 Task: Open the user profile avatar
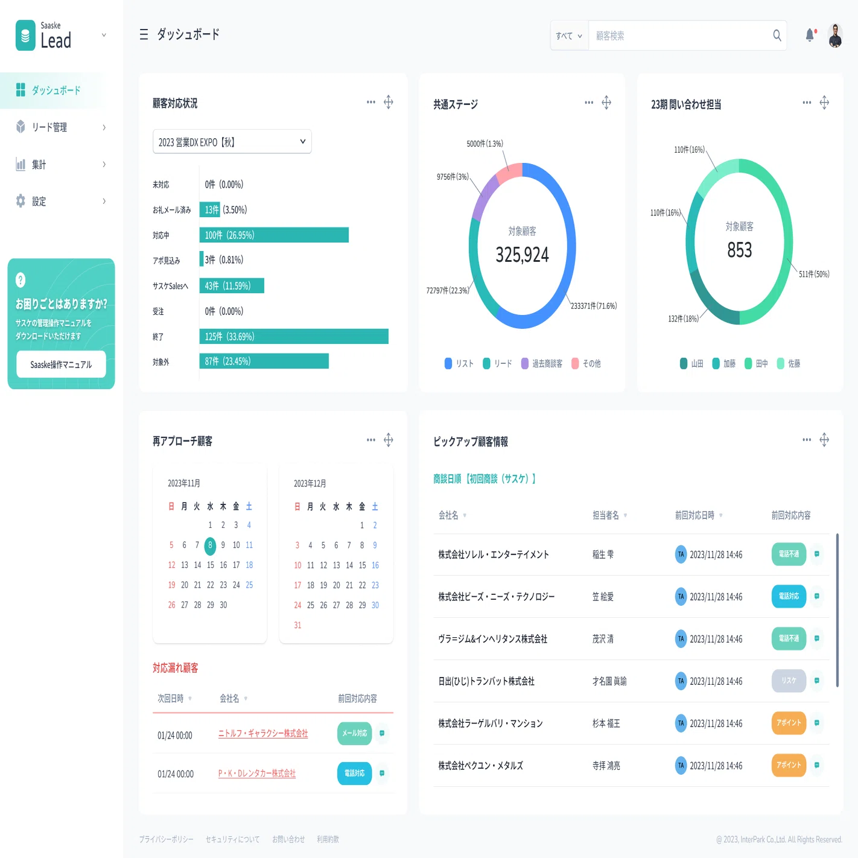pos(835,36)
